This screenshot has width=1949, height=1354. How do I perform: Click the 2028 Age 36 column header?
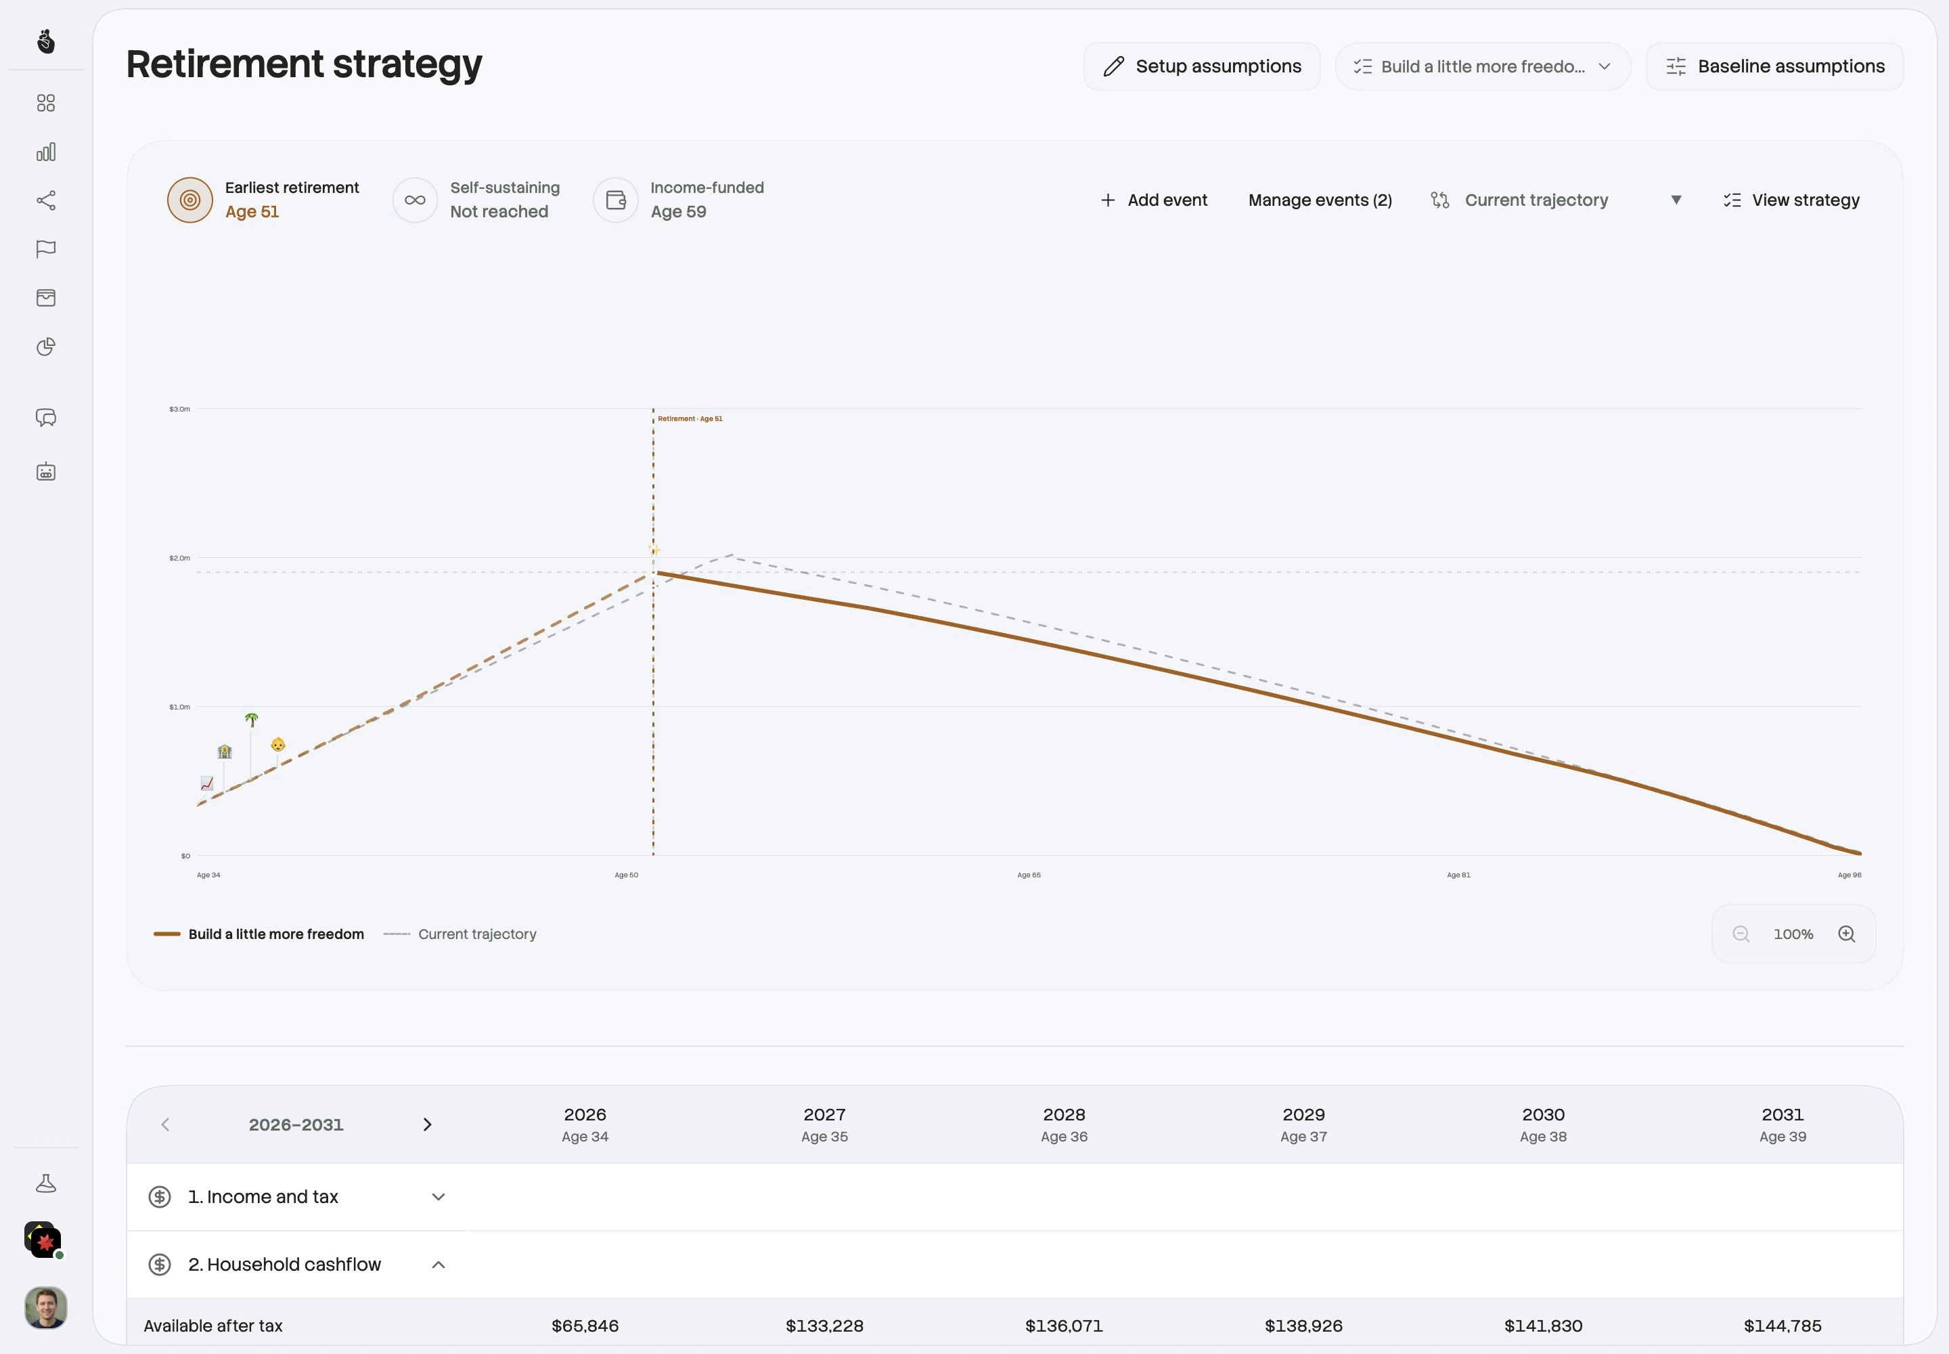coord(1065,1125)
